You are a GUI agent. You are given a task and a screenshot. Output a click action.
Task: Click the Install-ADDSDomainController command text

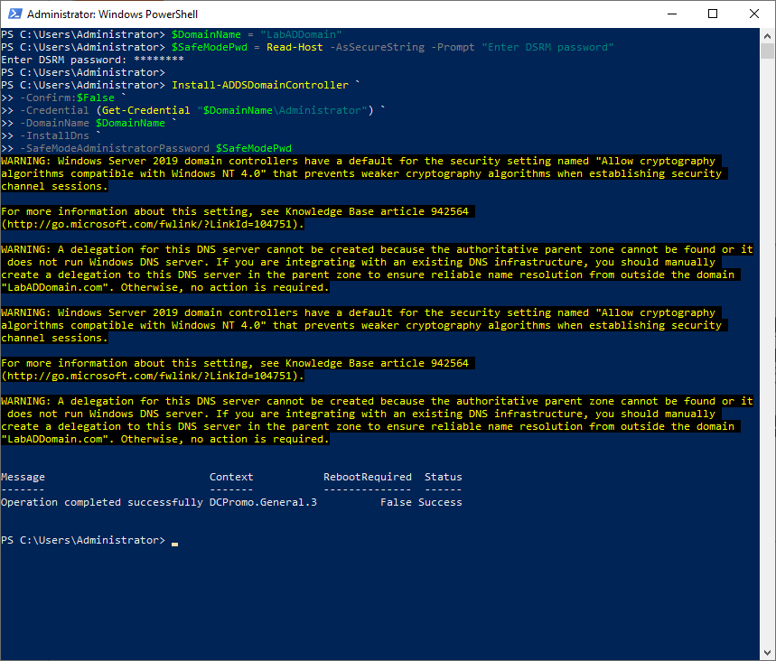pos(259,85)
